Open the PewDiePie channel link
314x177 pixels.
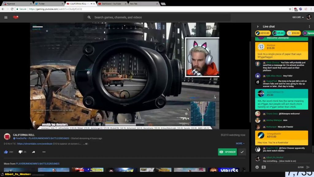point(21,138)
